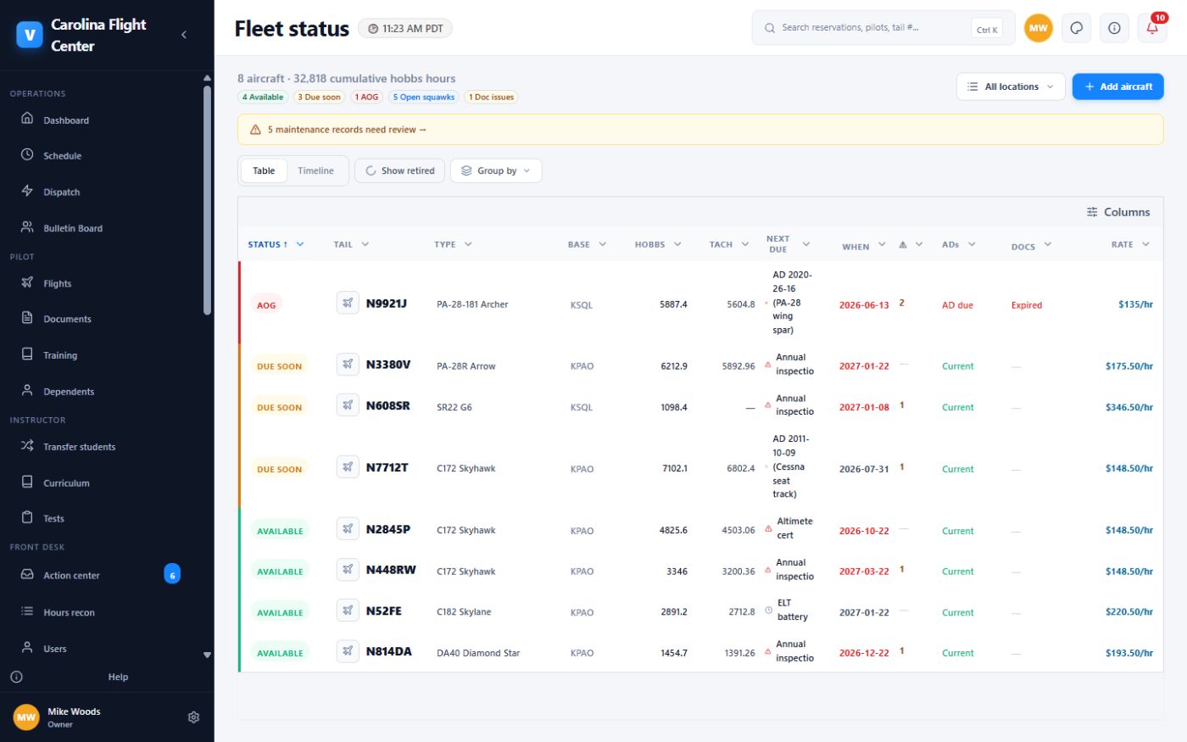
Task: Click the airplane icon for N608SR
Action: (x=348, y=406)
